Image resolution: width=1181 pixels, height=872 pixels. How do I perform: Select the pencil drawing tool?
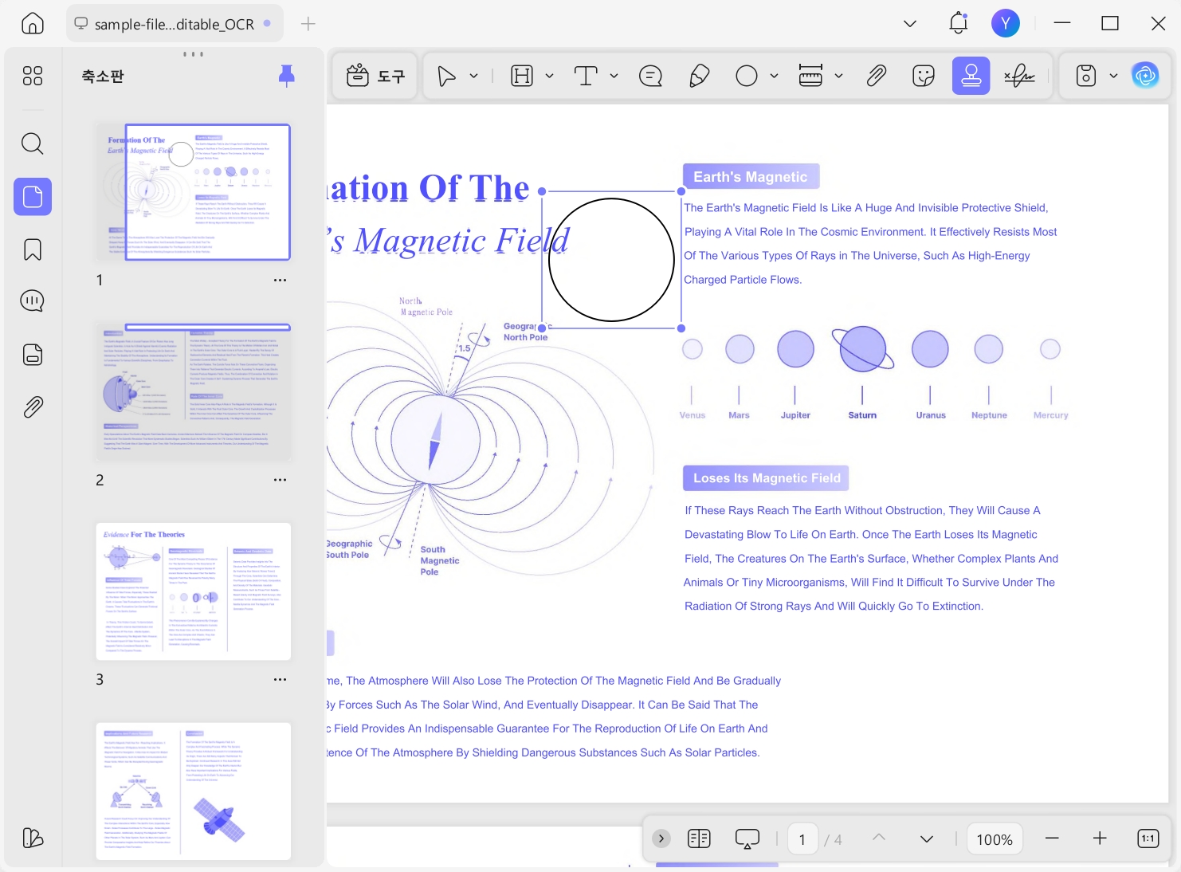pos(699,76)
